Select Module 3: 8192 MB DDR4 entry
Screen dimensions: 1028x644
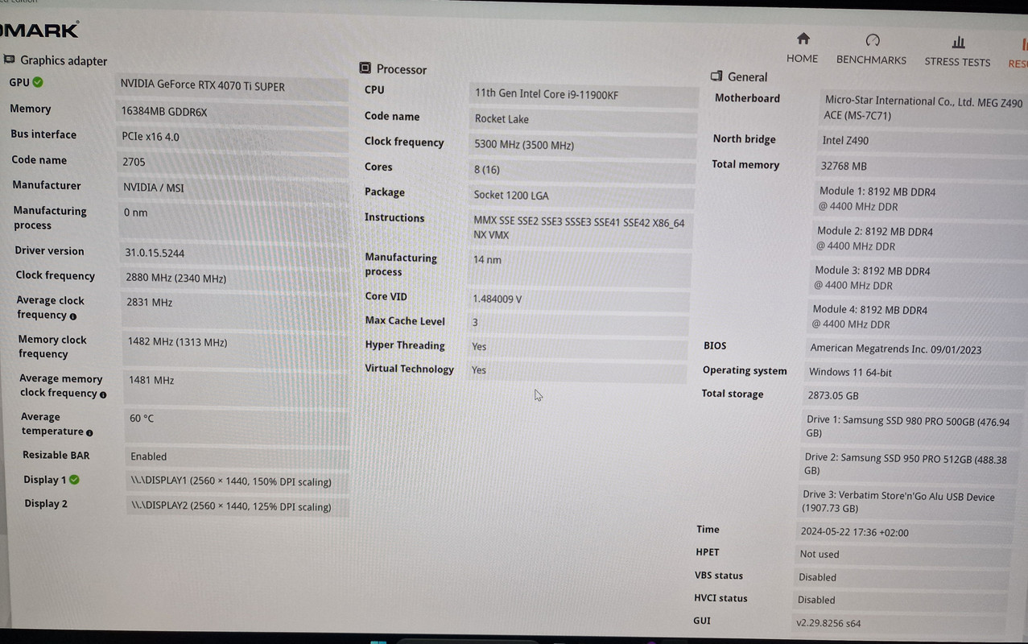click(872, 278)
